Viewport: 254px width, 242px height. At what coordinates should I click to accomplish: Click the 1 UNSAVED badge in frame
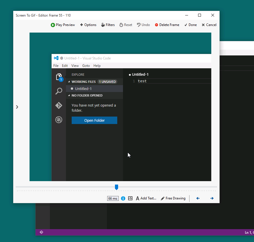point(108,82)
